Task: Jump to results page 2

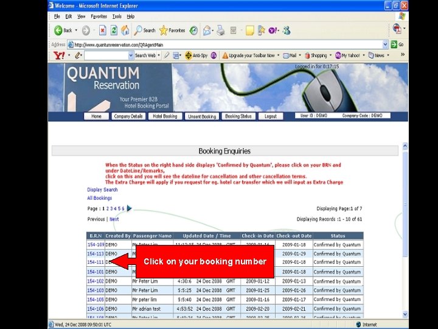Action: point(108,209)
